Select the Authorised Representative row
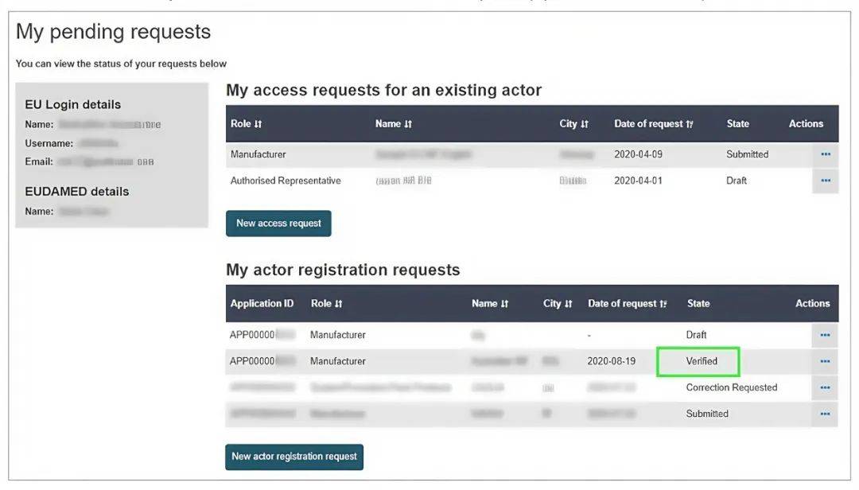Screen dimensions: 859x490 pyautogui.click(x=286, y=181)
